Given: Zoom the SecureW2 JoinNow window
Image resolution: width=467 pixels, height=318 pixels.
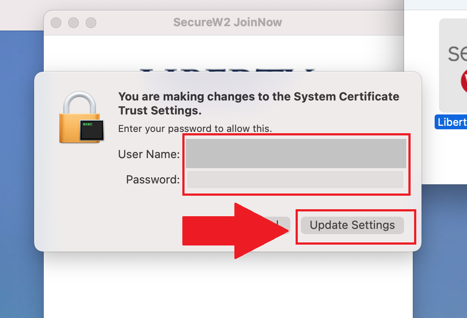Looking at the screenshot, I should click(x=91, y=22).
